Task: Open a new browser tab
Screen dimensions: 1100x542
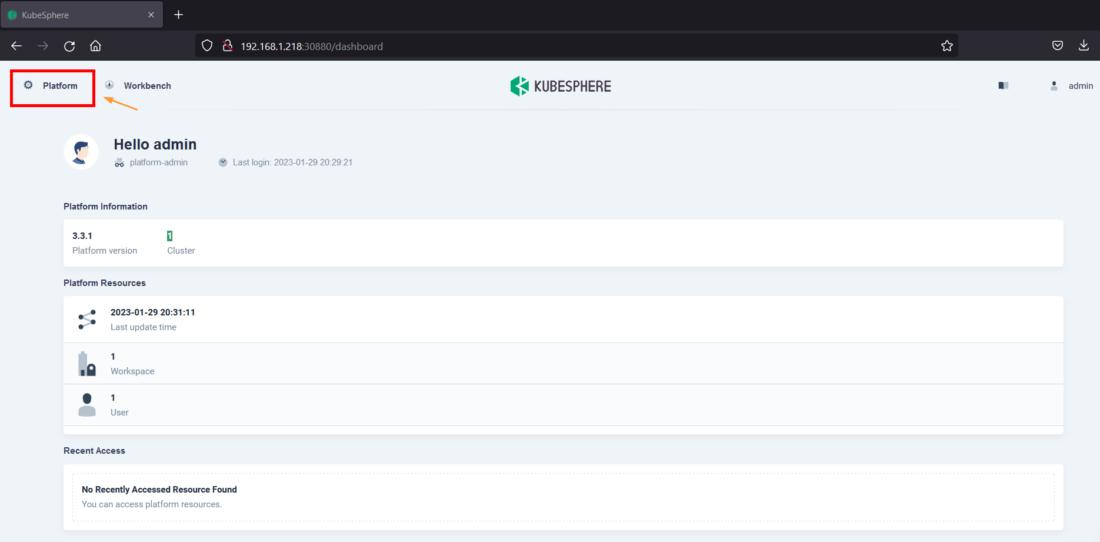Action: [x=179, y=15]
